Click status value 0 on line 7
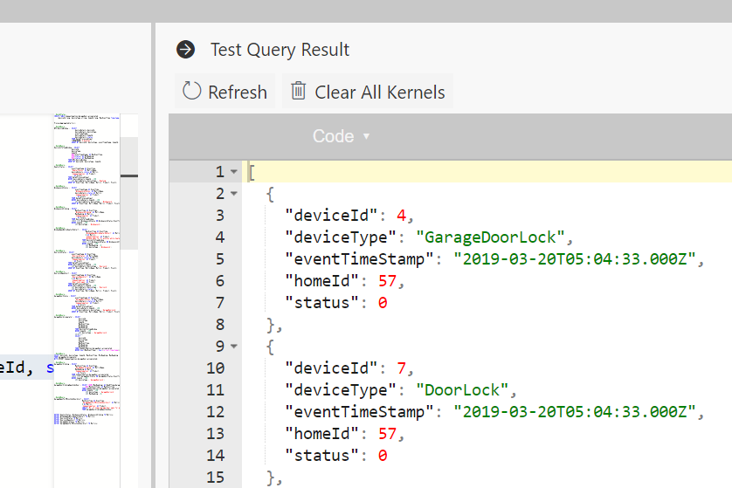The image size is (732, 488). click(x=383, y=303)
